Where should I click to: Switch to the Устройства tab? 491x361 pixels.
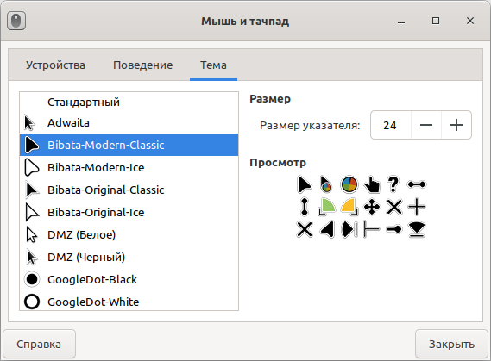pyautogui.click(x=55, y=65)
